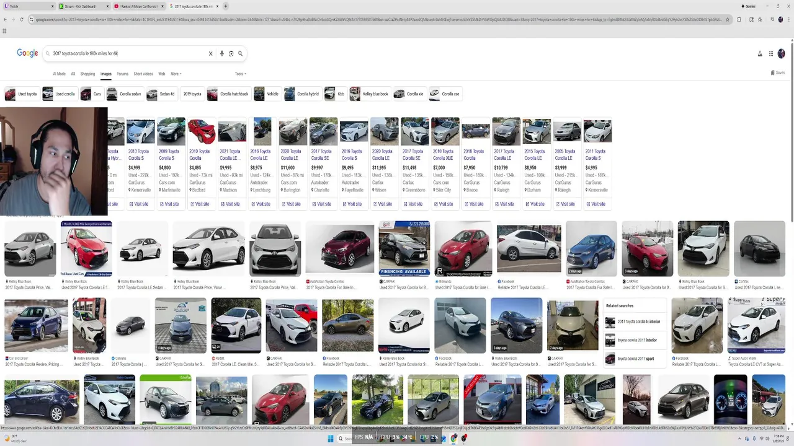Image resolution: width=794 pixels, height=446 pixels.
Task: Open the Reddit Toyota Corolla LE image result
Action: coord(236,325)
